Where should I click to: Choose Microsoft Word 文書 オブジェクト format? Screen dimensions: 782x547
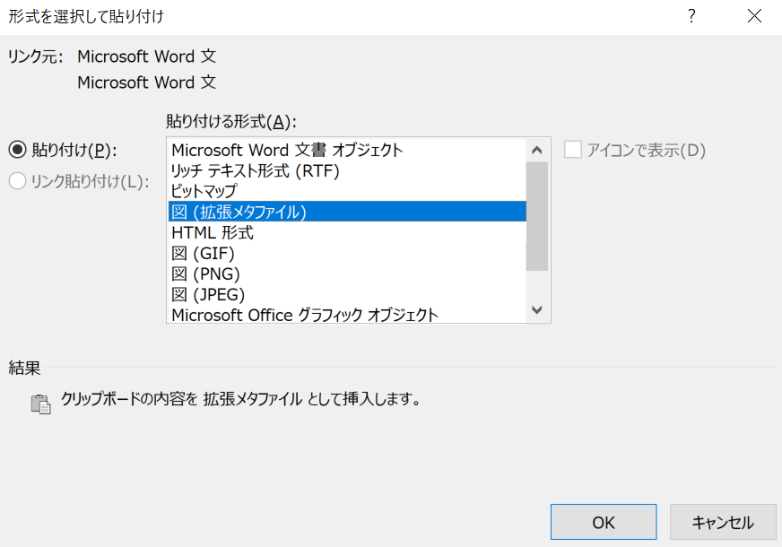pyautogui.click(x=347, y=150)
